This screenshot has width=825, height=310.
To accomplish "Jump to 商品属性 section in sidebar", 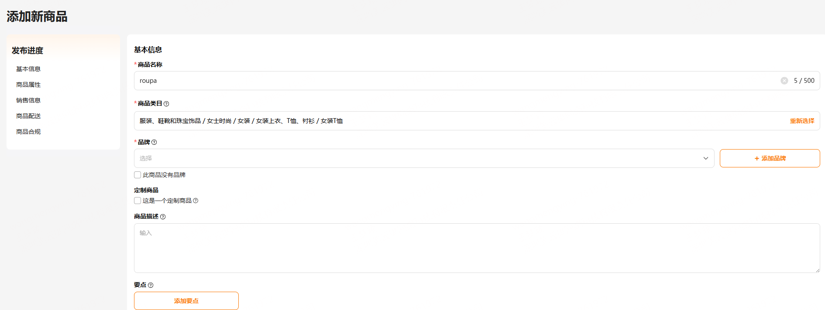I will 28,85.
